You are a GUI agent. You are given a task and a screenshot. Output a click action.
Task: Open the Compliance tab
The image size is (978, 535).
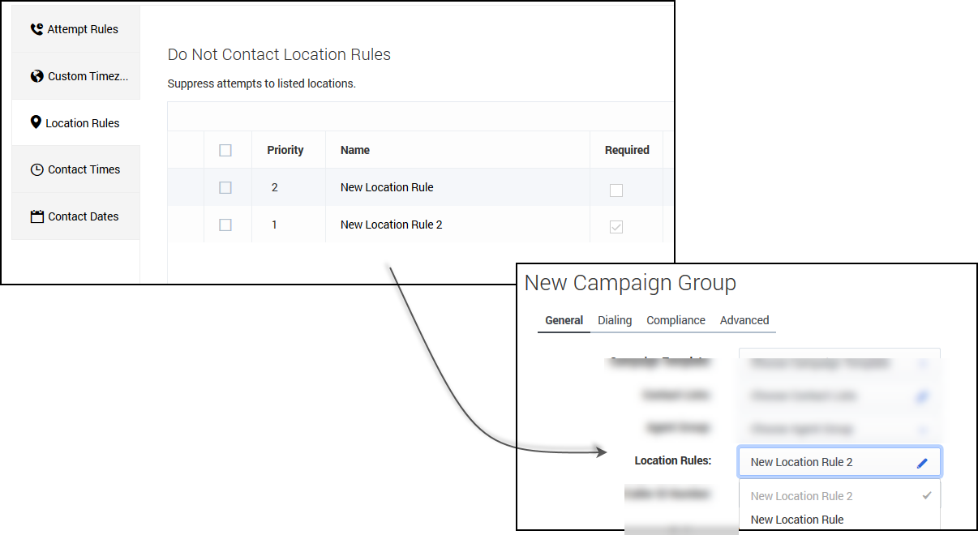pyautogui.click(x=676, y=320)
